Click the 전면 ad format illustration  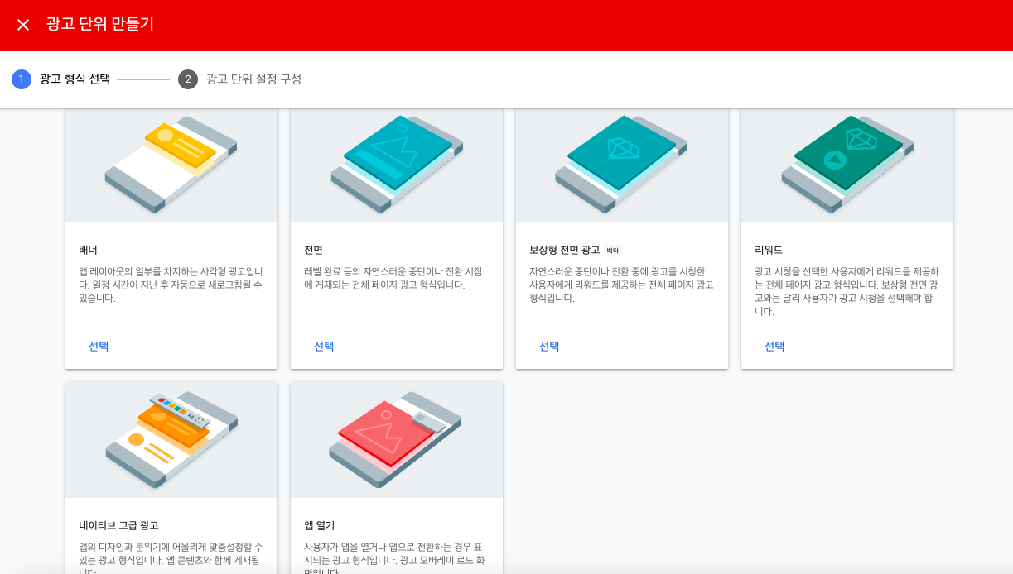(x=397, y=165)
